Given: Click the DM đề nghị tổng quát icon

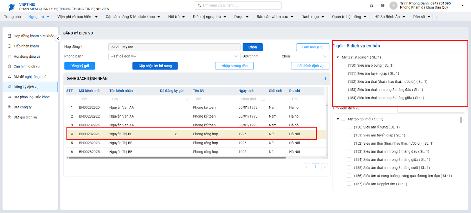Looking at the screenshot, I should click(x=9, y=77).
